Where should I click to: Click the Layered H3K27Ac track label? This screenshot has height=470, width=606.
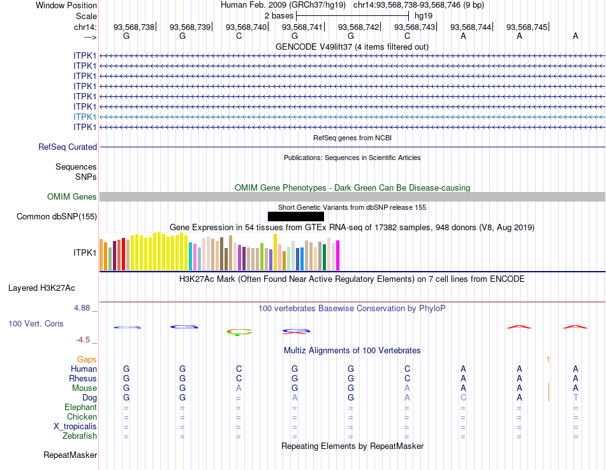coord(41,288)
